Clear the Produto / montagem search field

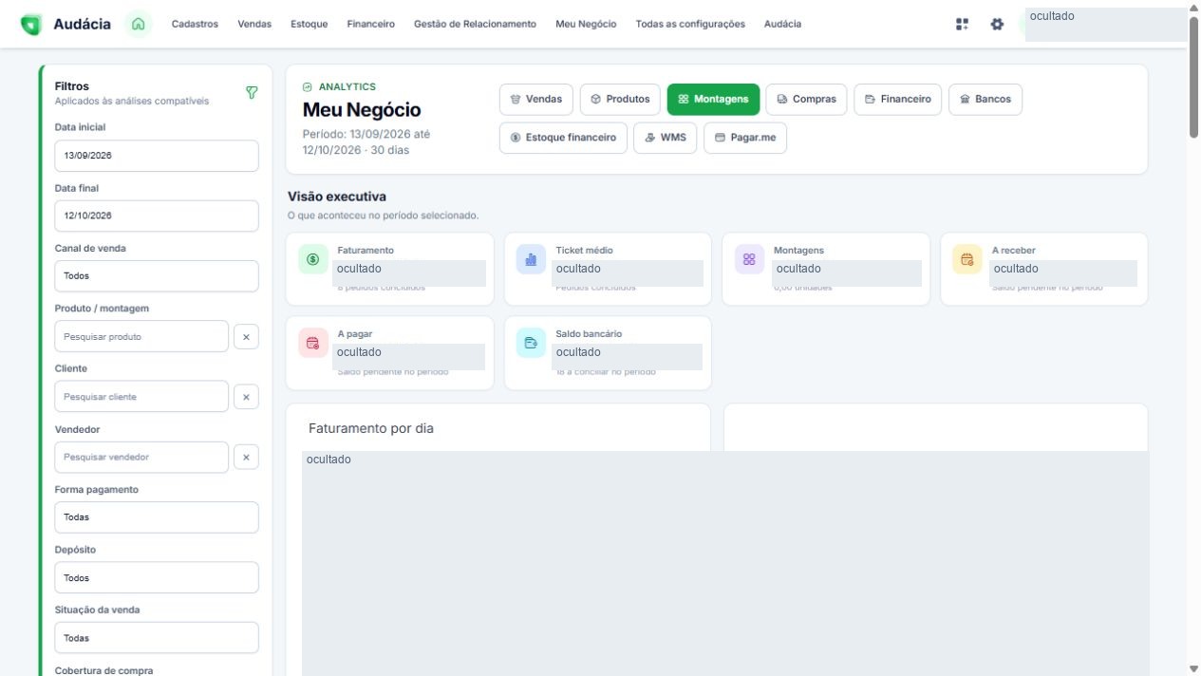click(246, 336)
